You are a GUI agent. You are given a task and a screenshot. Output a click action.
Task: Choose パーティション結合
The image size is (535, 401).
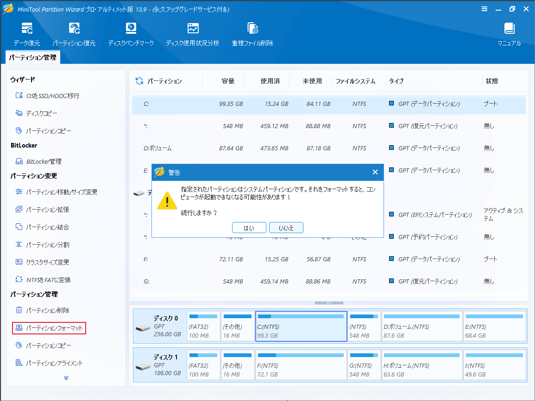(42, 227)
